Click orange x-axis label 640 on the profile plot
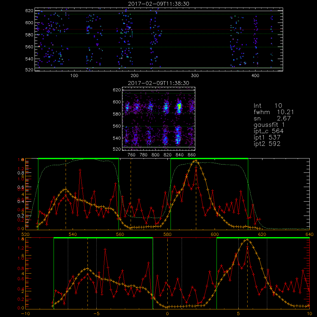The height and width of the screenshot is (317, 317). tap(309, 235)
